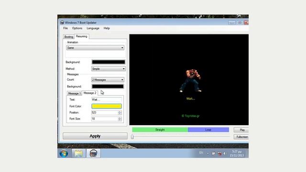Click the Position value field 523
The image size is (306, 172).
[x=105, y=113]
